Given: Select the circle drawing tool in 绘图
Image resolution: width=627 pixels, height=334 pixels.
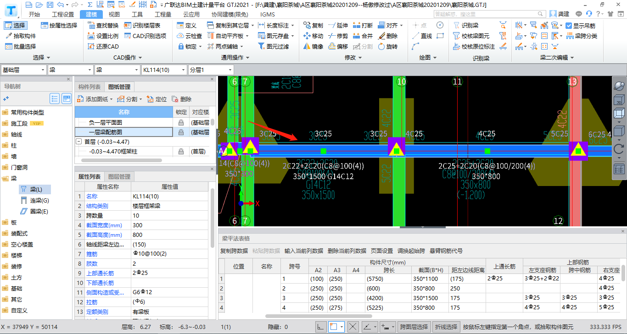Looking at the screenshot, I should (440, 25).
